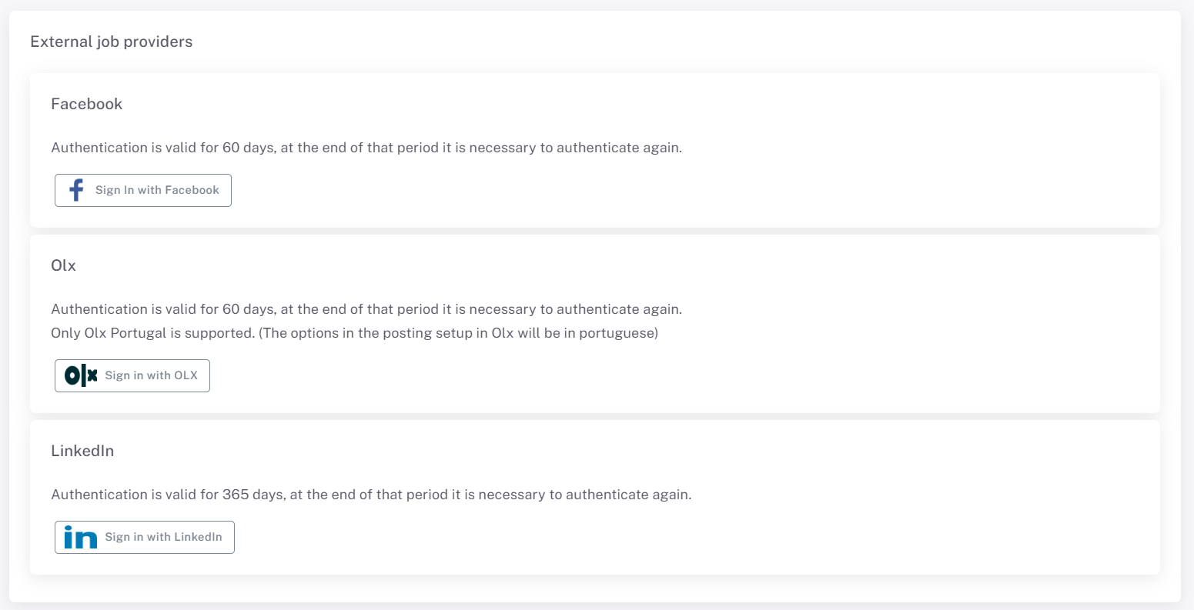Click the Only Olx Portugal is supported note
This screenshot has width=1194, height=610.
(354, 334)
